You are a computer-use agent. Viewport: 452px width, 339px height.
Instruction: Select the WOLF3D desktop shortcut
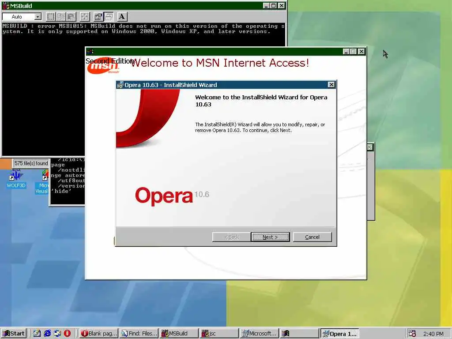[16, 179]
